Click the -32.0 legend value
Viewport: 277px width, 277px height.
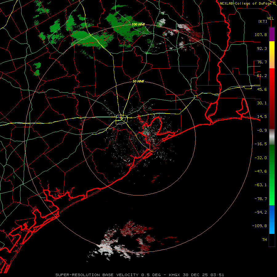[261, 158]
